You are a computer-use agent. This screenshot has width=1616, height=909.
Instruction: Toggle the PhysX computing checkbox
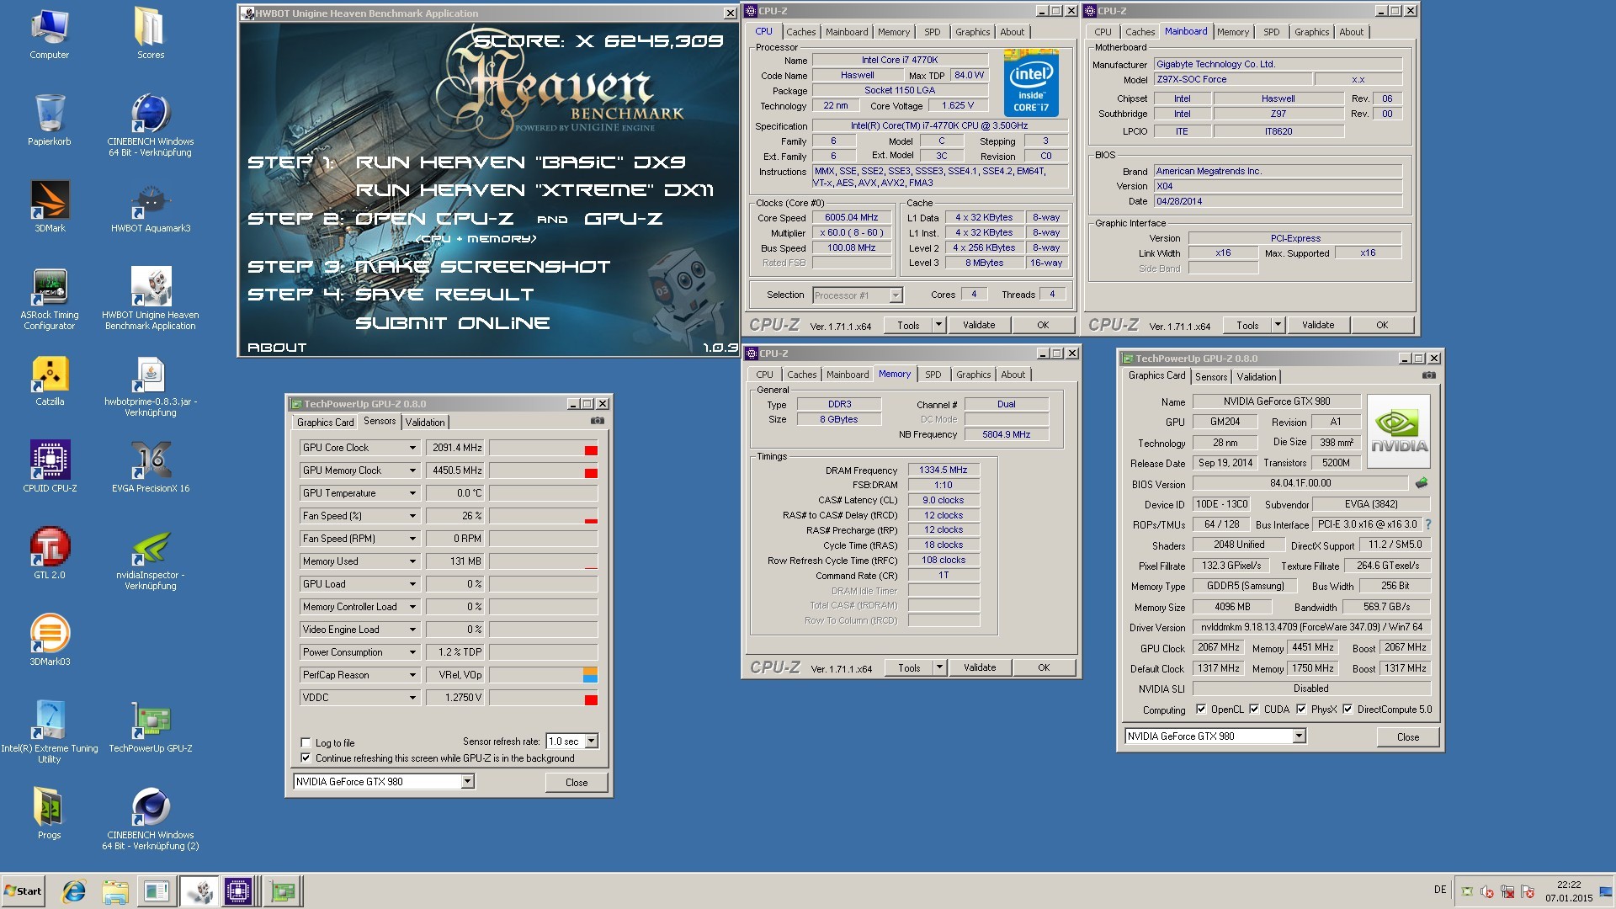[x=1301, y=709]
